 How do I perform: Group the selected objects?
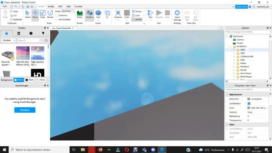pyautogui.click(x=137, y=11)
